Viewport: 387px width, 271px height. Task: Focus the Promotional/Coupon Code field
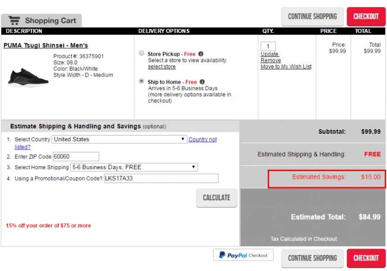point(161,178)
